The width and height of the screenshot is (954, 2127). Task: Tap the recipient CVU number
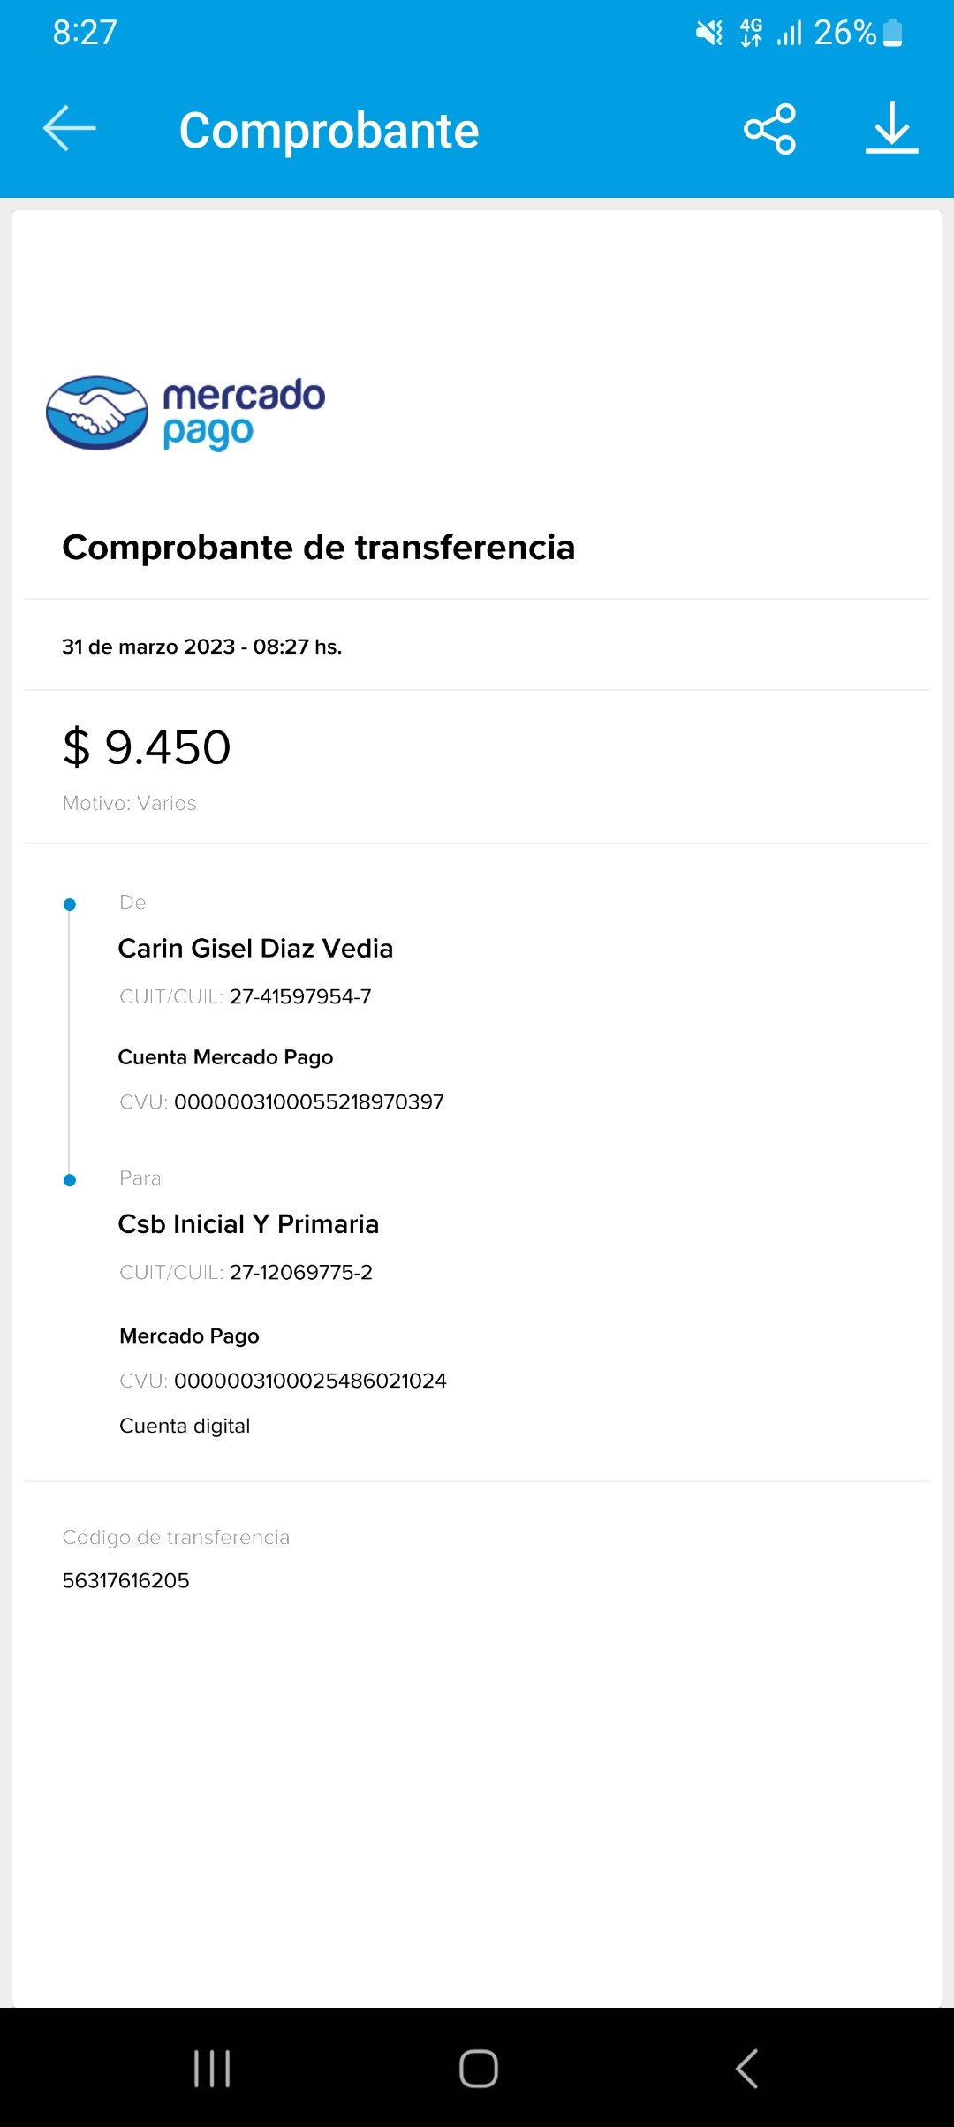point(310,1381)
